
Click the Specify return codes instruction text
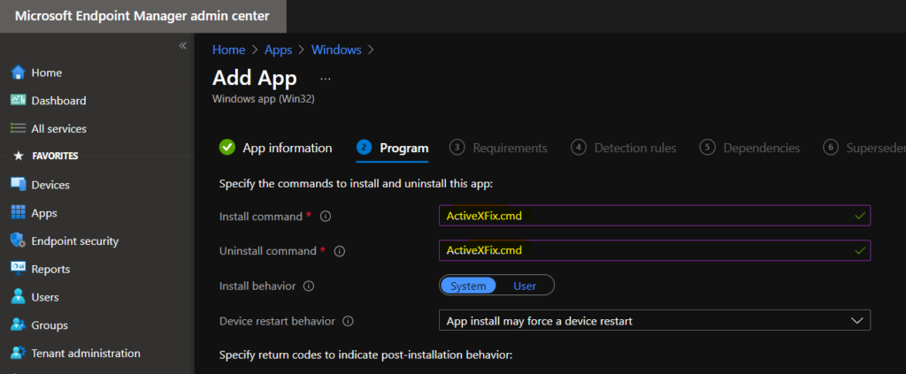[365, 355]
